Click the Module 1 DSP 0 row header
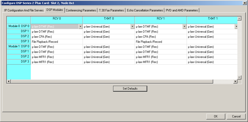This screenshot has width=248, height=122. 19,47
